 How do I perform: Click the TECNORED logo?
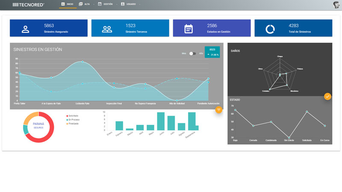[28, 4]
